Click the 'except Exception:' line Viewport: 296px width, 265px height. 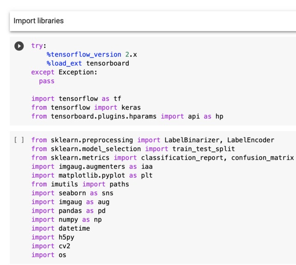tap(64, 72)
